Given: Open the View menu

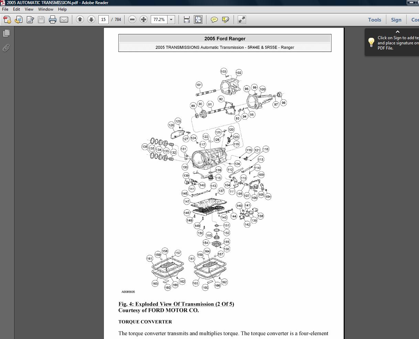Looking at the screenshot, I should tap(29, 9).
